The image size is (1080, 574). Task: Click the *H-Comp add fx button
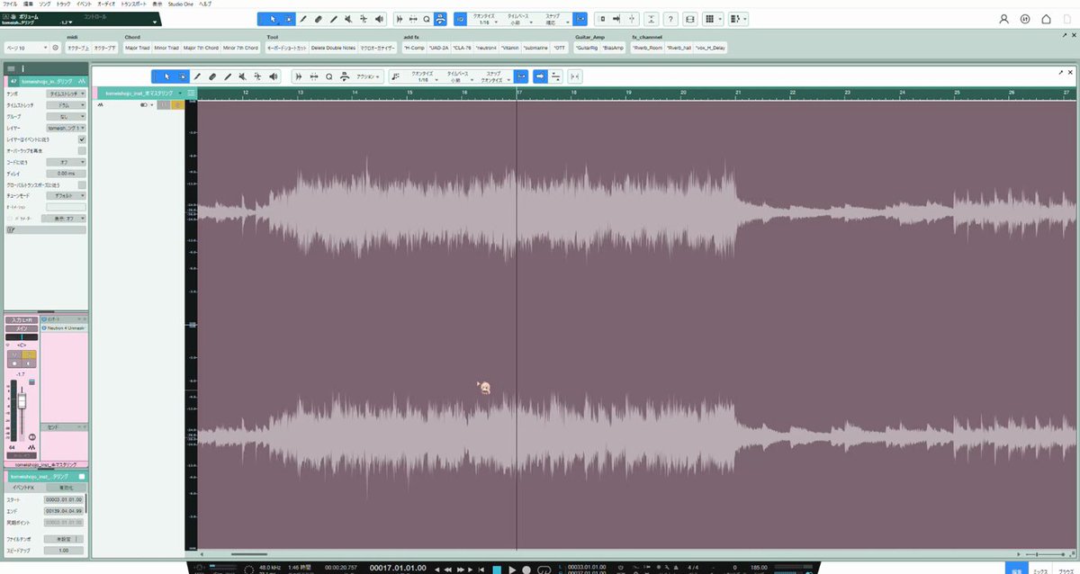[414, 47]
